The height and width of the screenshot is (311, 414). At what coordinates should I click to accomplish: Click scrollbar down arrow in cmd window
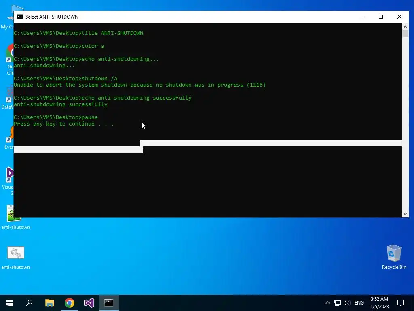coord(405,214)
